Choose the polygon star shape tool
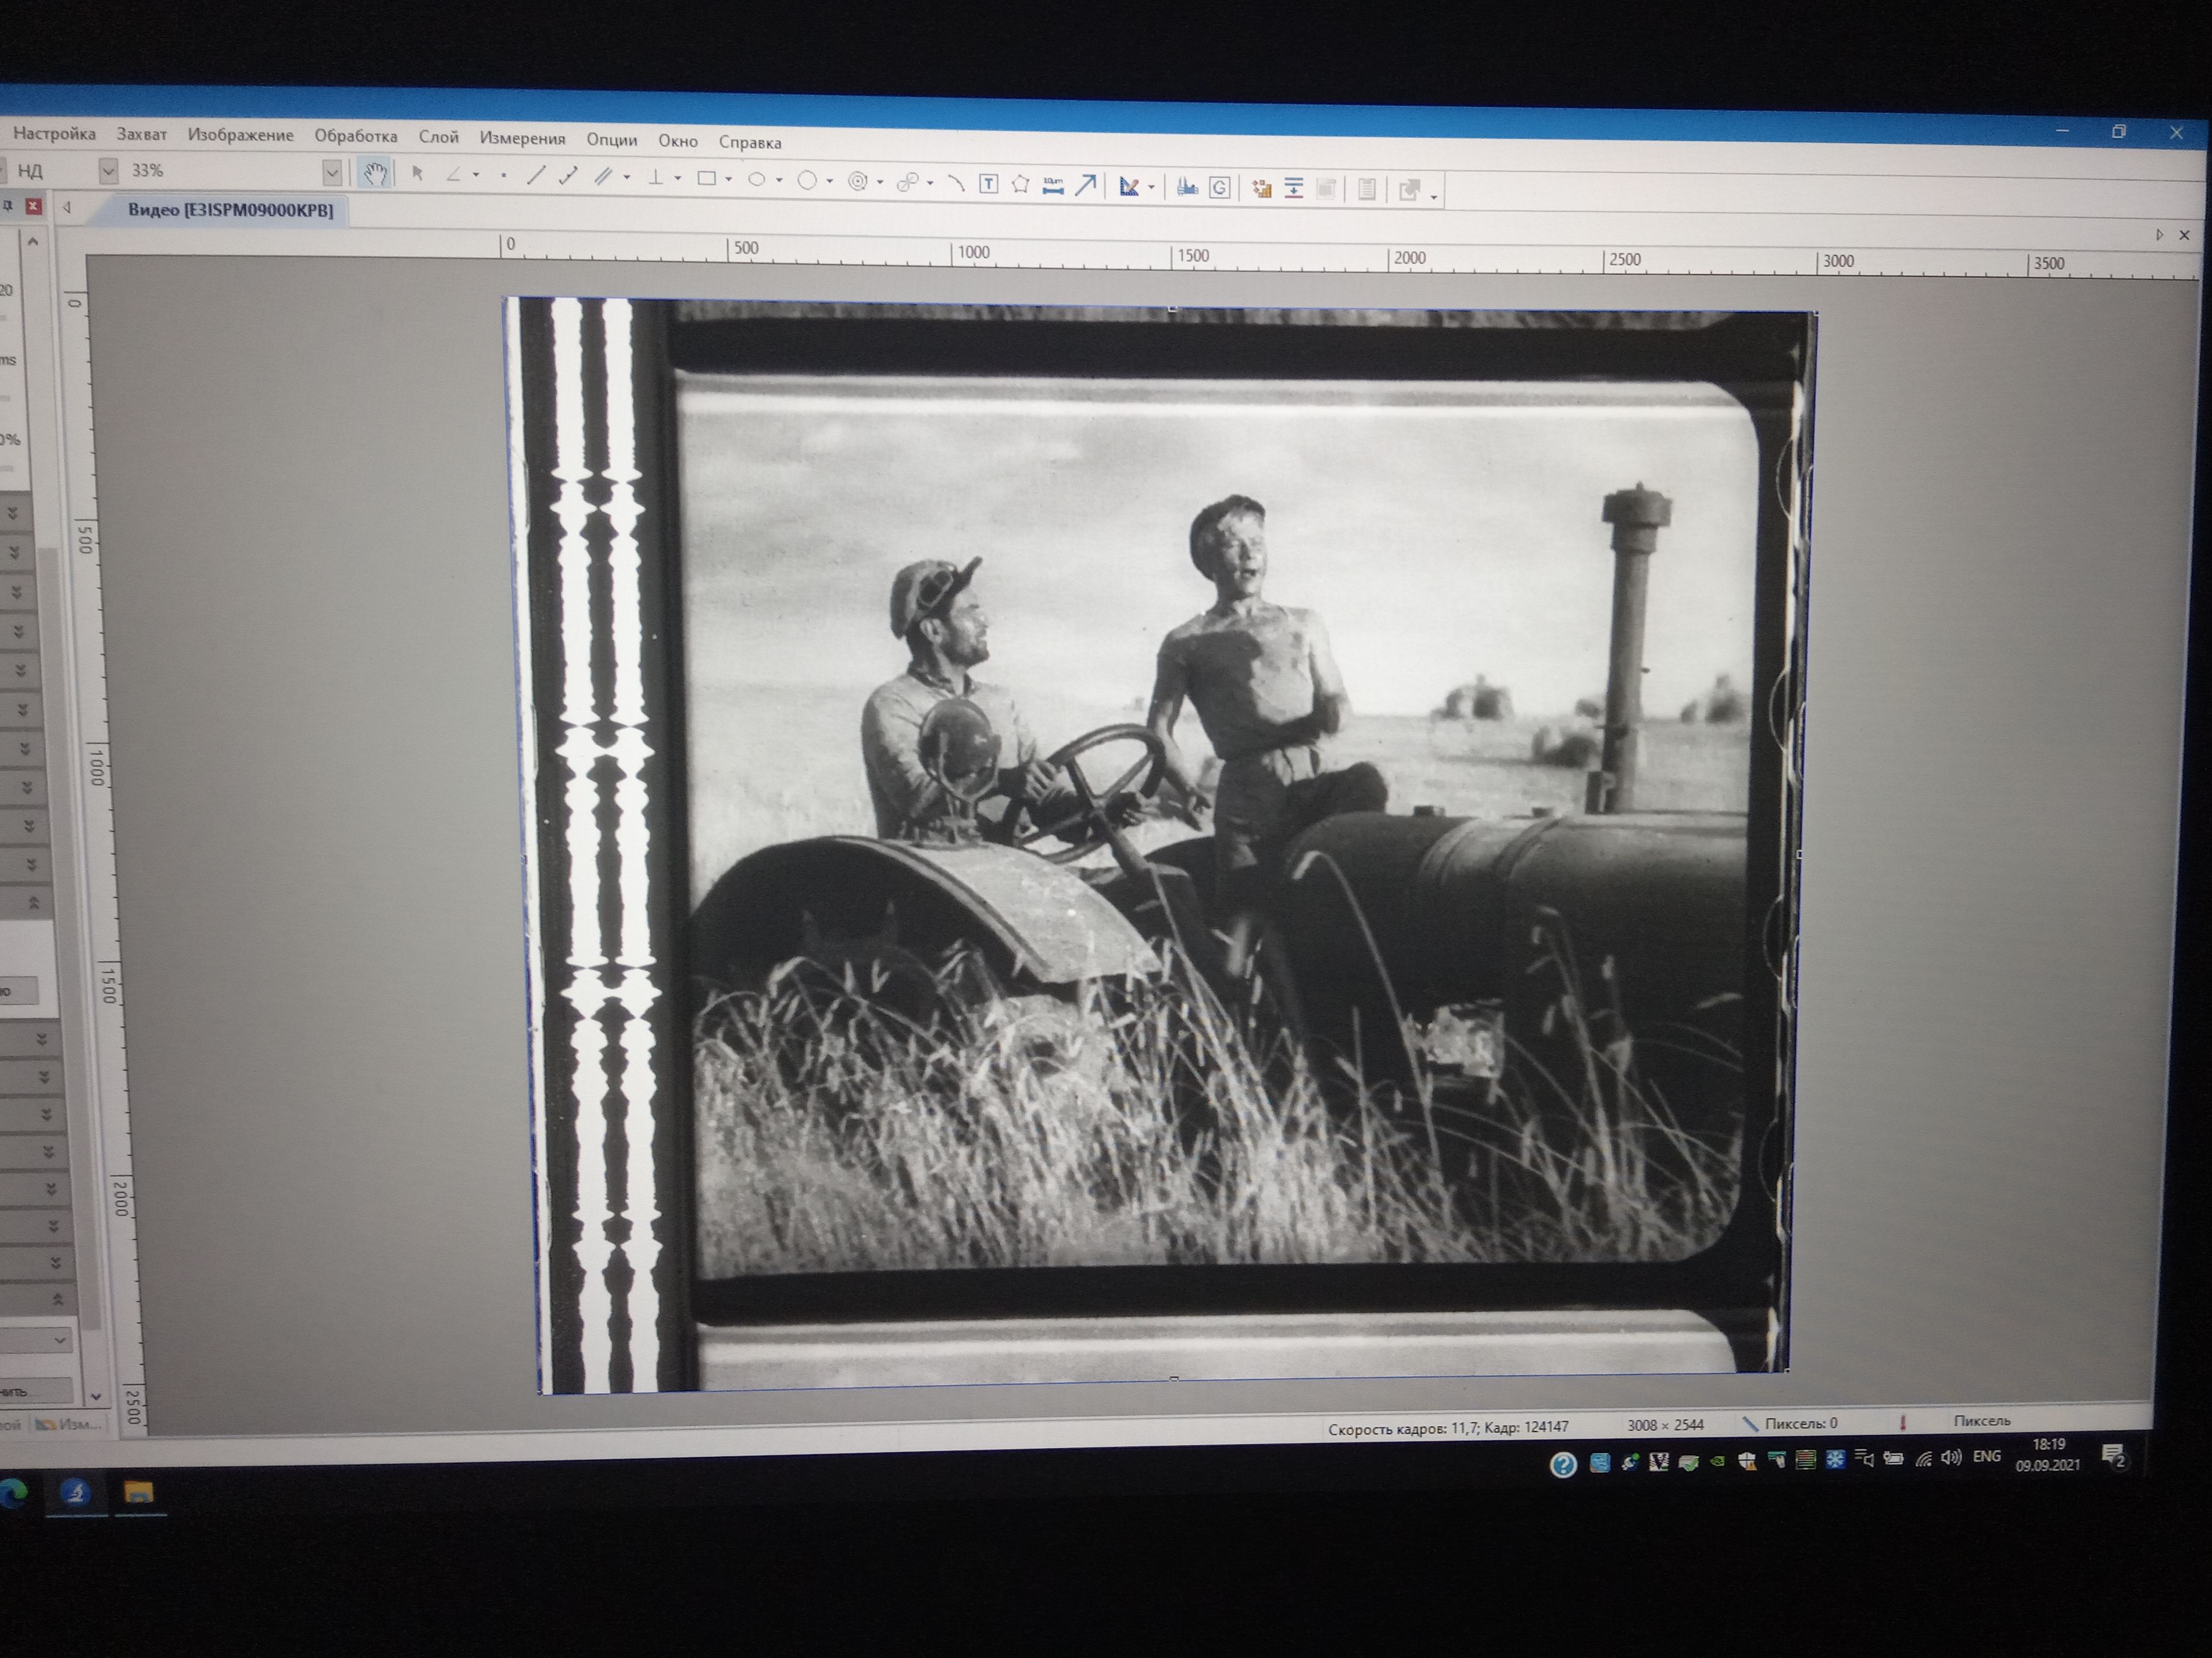 point(1020,184)
